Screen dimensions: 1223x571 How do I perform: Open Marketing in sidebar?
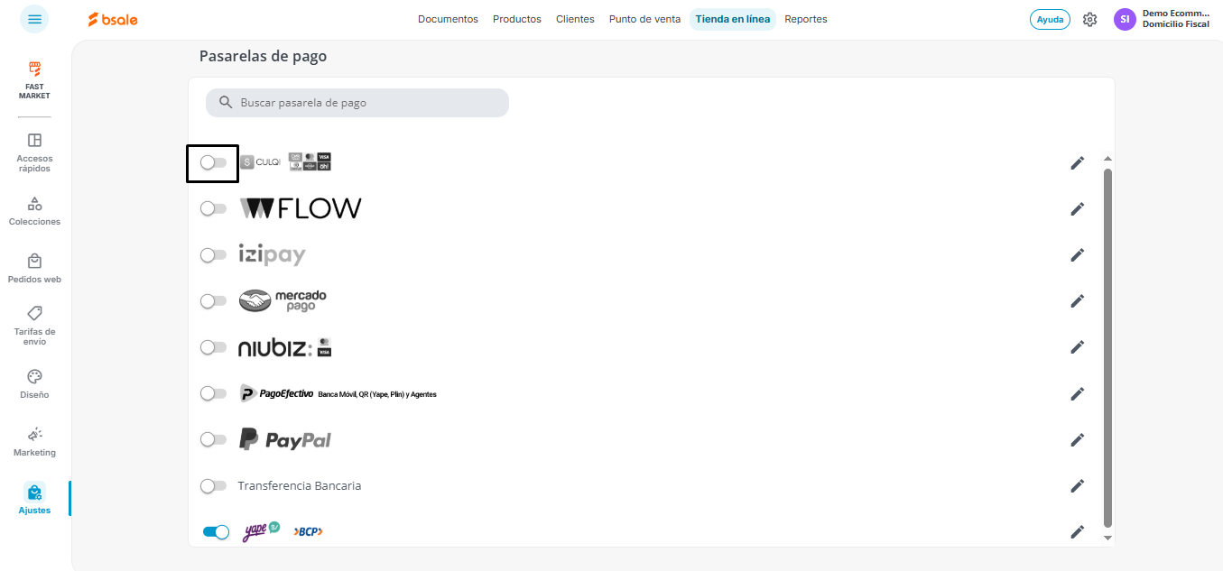click(x=34, y=442)
